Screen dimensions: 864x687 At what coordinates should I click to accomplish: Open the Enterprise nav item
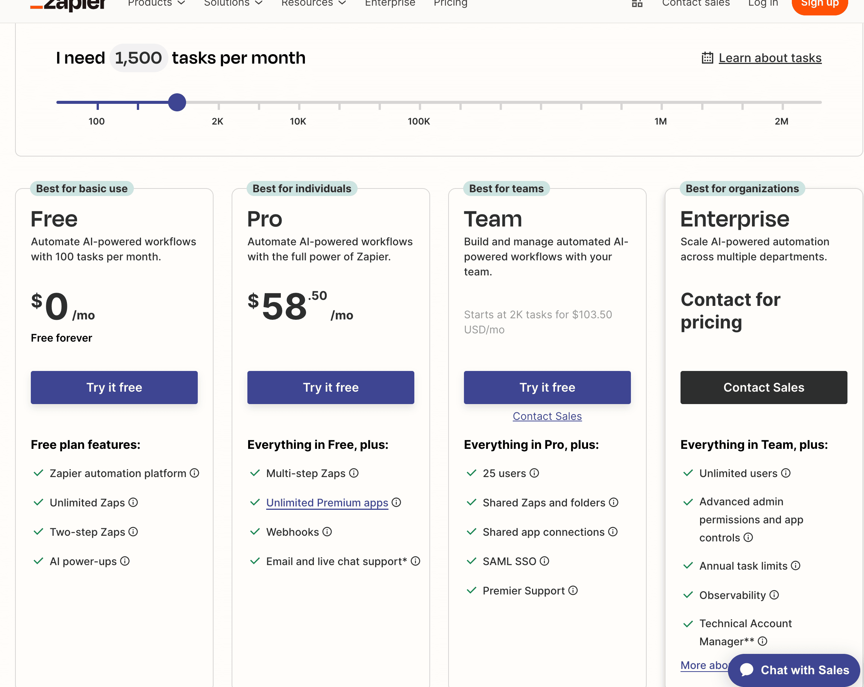tap(390, 3)
